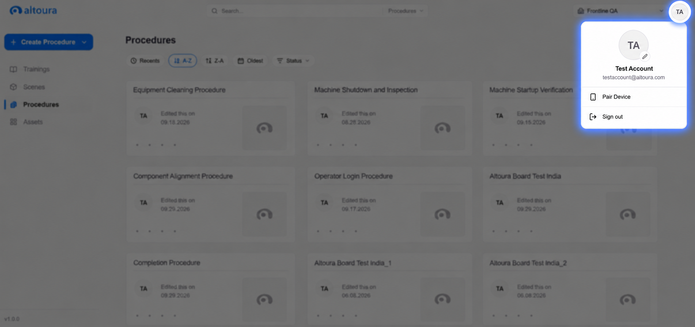Click TA avatar on Operator Login Procedure card
This screenshot has height=327, width=695.
(x=324, y=203)
